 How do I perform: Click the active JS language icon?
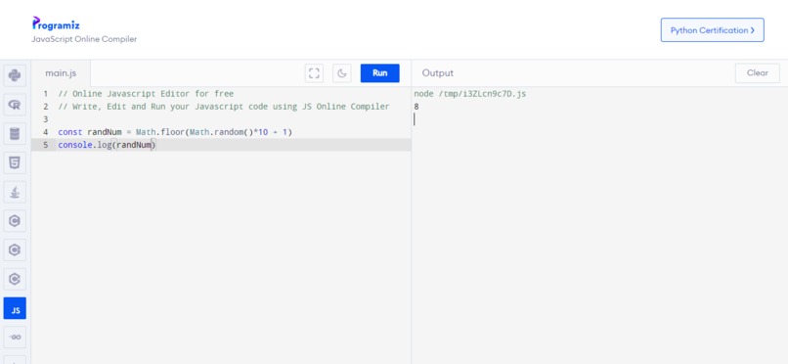coord(15,308)
